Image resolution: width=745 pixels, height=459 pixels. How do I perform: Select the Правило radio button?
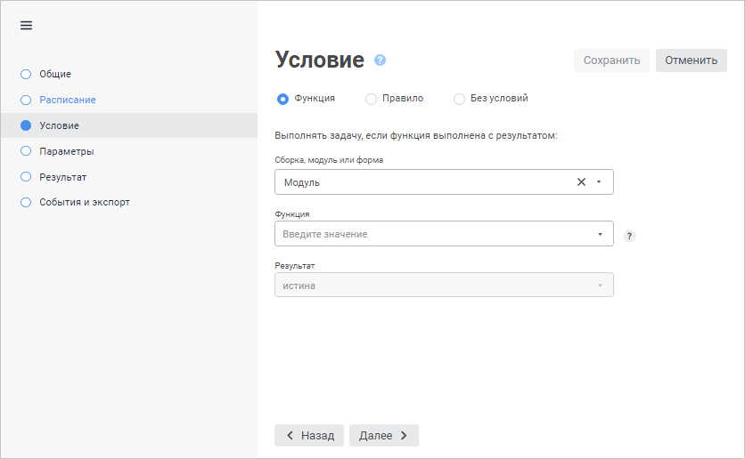click(371, 99)
